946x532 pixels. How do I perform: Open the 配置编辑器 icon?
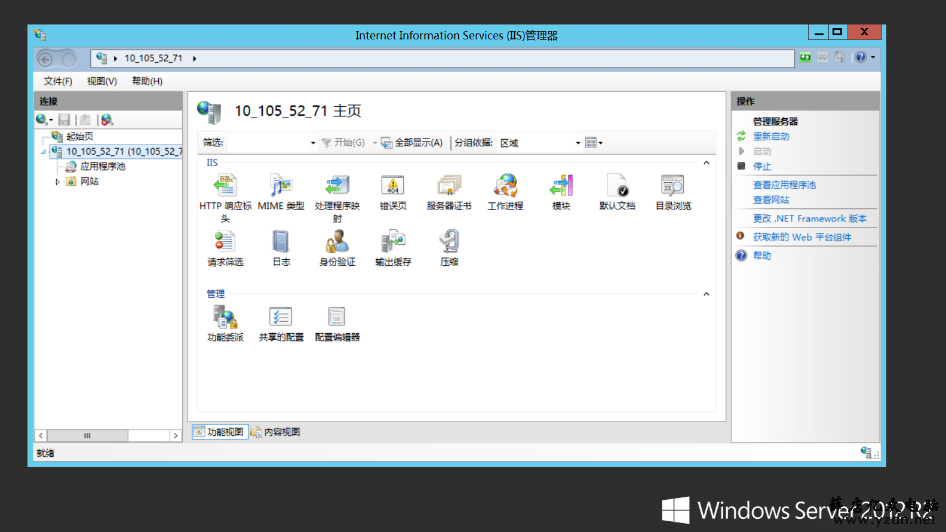click(x=337, y=317)
